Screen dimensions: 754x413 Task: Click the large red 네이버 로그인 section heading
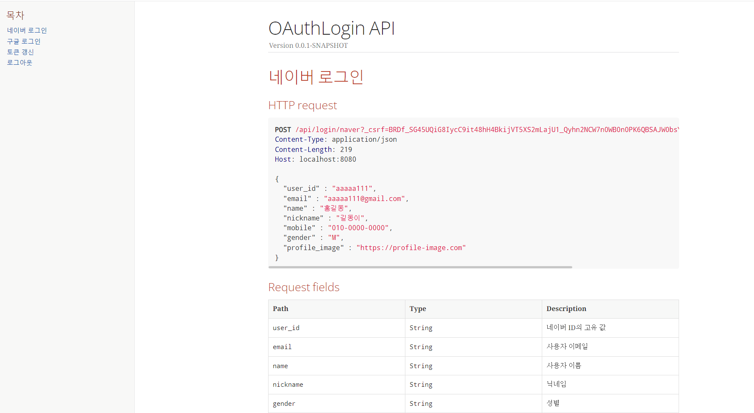coord(316,77)
